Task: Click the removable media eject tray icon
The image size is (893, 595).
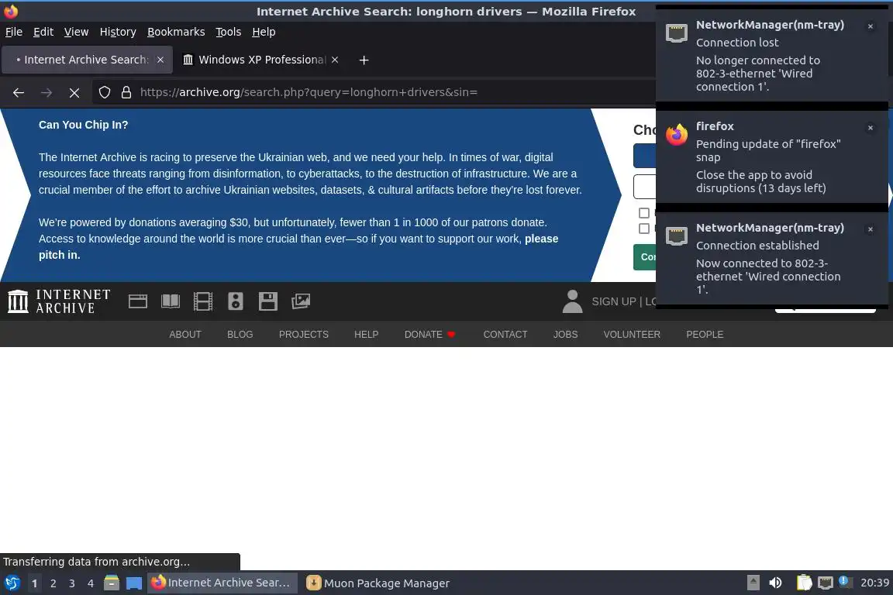Action: (753, 583)
